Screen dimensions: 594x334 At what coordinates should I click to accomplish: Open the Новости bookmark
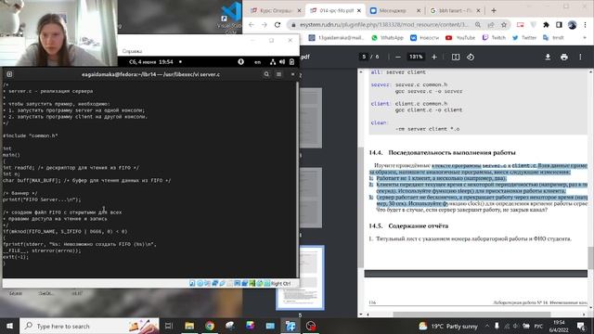click(x=425, y=37)
